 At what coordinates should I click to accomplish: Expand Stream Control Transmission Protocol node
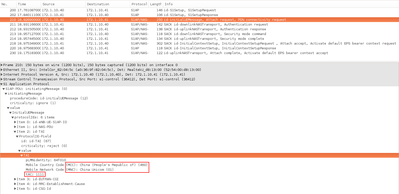2,79
